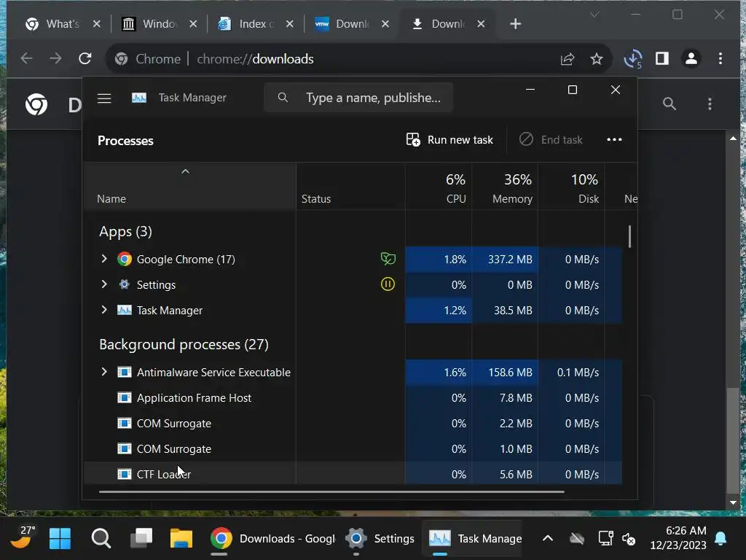This screenshot has width=746, height=560.
Task: Click the Settings gear process icon
Action: pyautogui.click(x=125, y=284)
